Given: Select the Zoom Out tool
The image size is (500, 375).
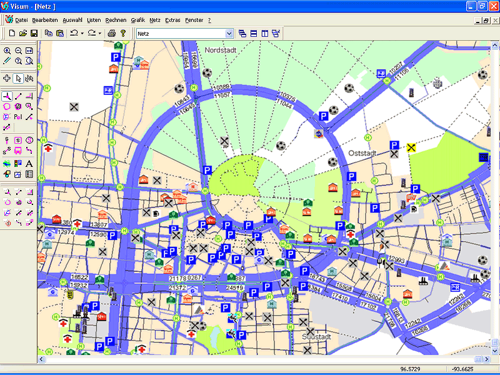Looking at the screenshot, I should point(18,51).
